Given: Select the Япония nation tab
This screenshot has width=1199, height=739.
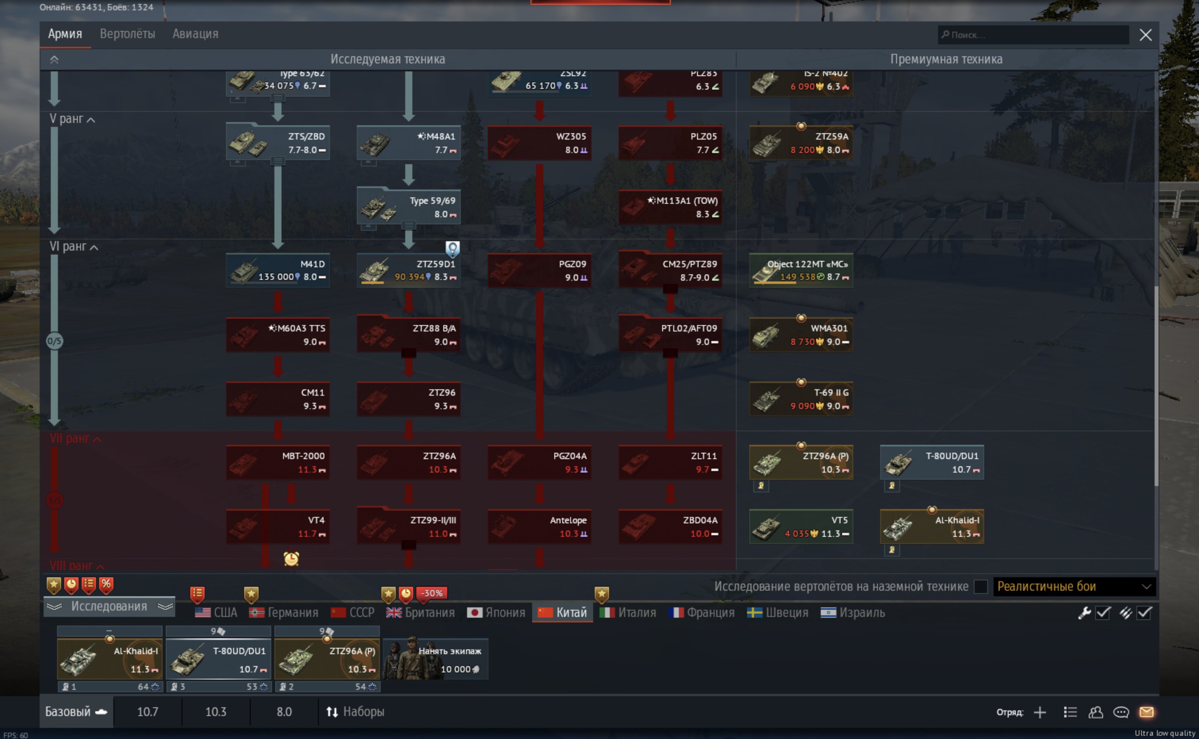Looking at the screenshot, I should tap(496, 613).
